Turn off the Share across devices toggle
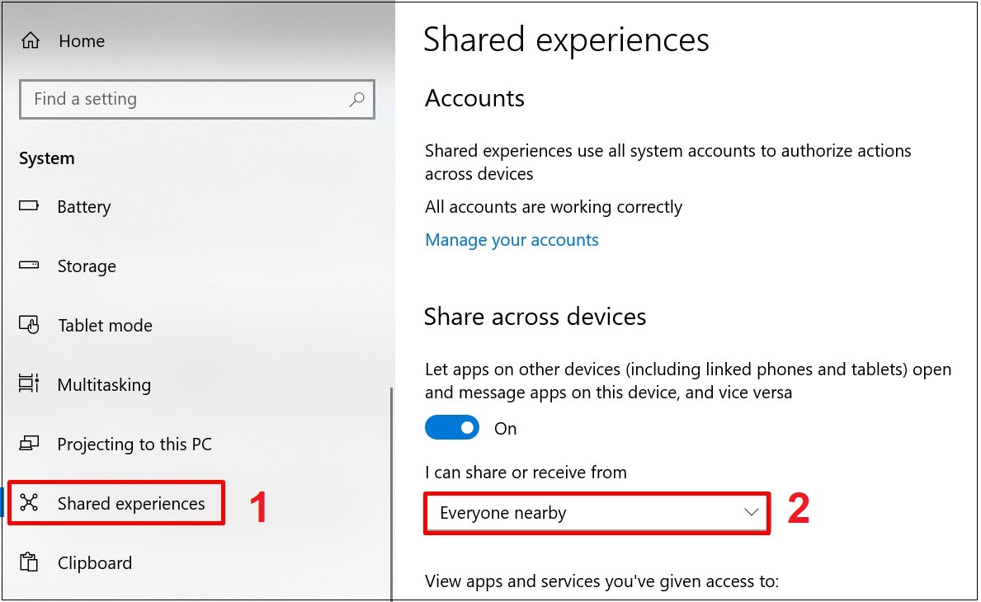Viewport: 981px width, 602px height. [x=452, y=428]
